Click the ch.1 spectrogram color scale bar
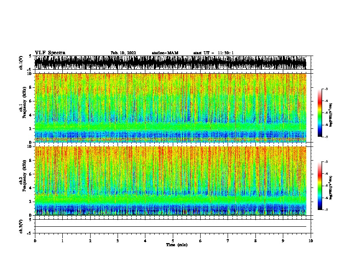 [x=320, y=113]
